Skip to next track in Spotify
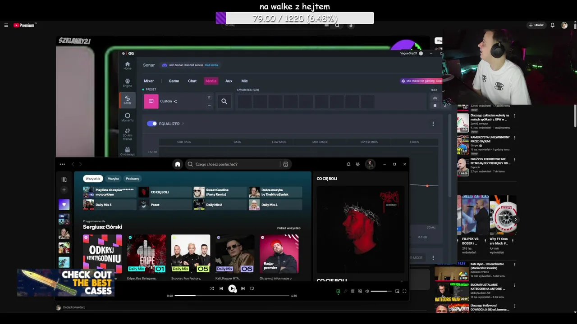The width and height of the screenshot is (577, 324). point(243,288)
